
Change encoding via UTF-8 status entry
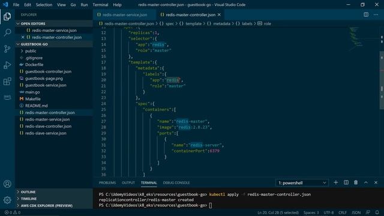pyautogui.click(x=329, y=212)
